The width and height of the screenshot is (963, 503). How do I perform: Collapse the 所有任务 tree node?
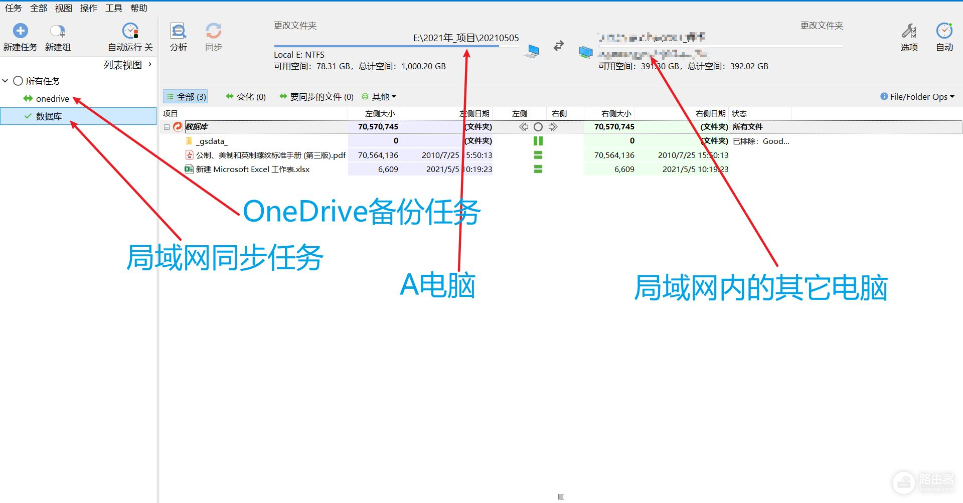(6, 81)
